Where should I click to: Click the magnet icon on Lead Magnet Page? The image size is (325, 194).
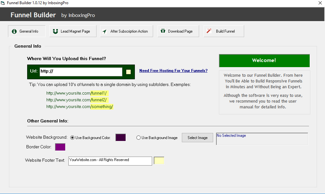[x=55, y=31]
